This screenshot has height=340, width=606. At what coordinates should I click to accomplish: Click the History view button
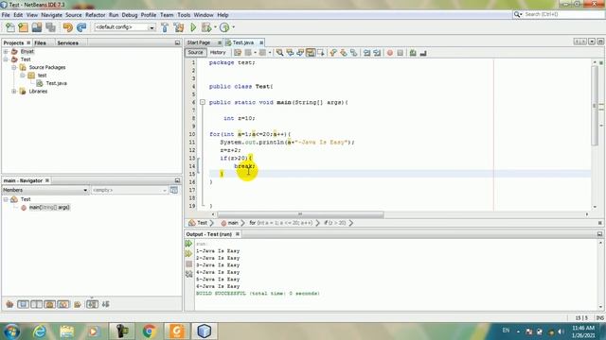point(218,53)
